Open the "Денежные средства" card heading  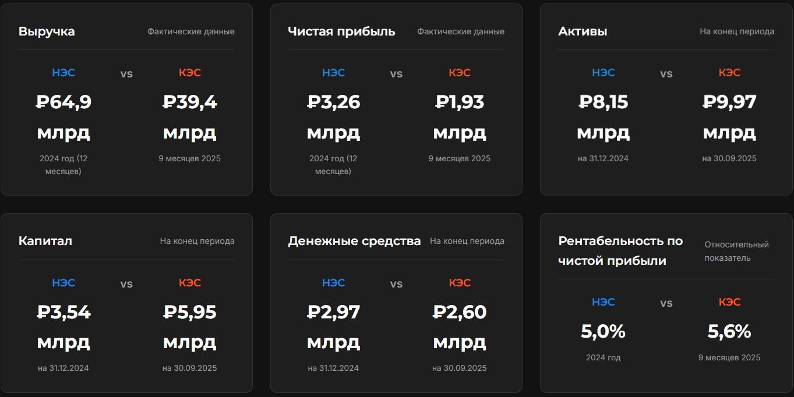click(354, 241)
